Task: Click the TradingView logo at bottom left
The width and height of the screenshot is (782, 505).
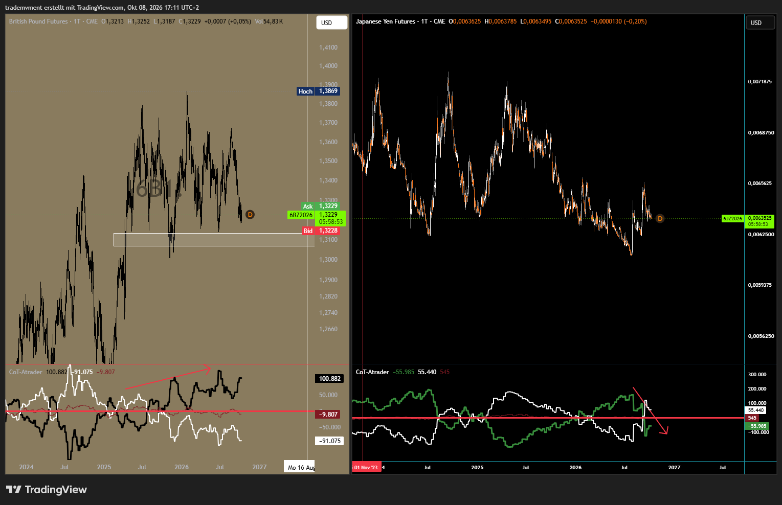Action: (x=47, y=490)
